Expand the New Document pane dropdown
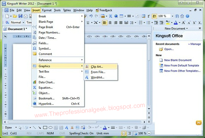This screenshot has width=205, height=138. (187, 29)
